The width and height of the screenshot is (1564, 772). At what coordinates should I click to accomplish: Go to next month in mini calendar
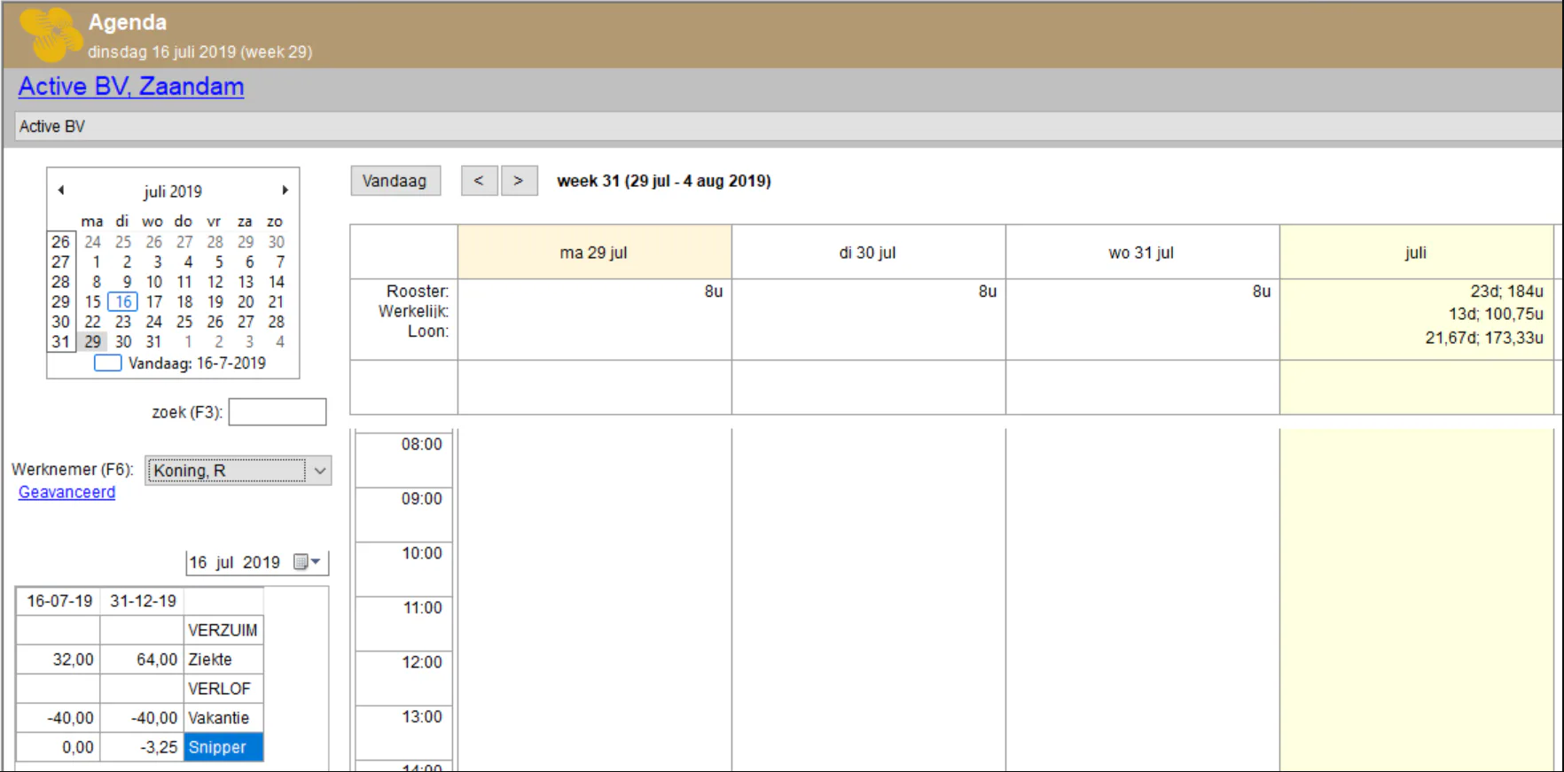[x=285, y=191]
